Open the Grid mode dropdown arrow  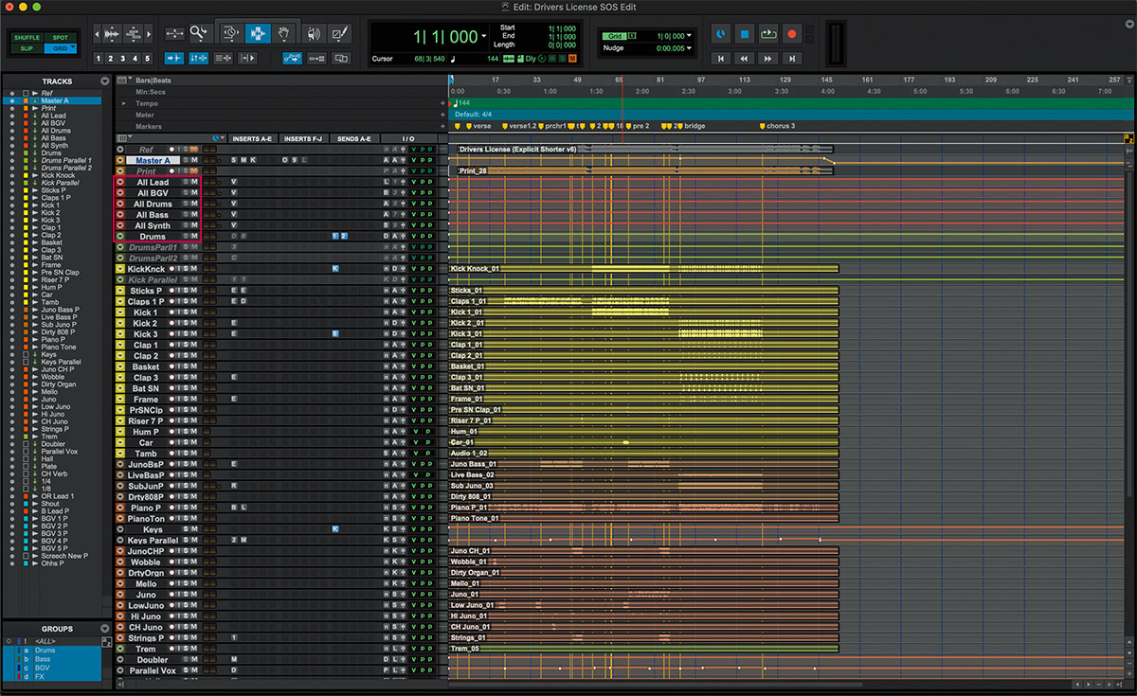point(73,47)
